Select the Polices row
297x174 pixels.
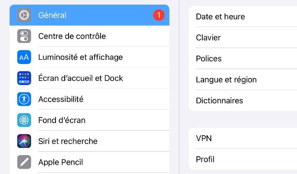[243, 59]
